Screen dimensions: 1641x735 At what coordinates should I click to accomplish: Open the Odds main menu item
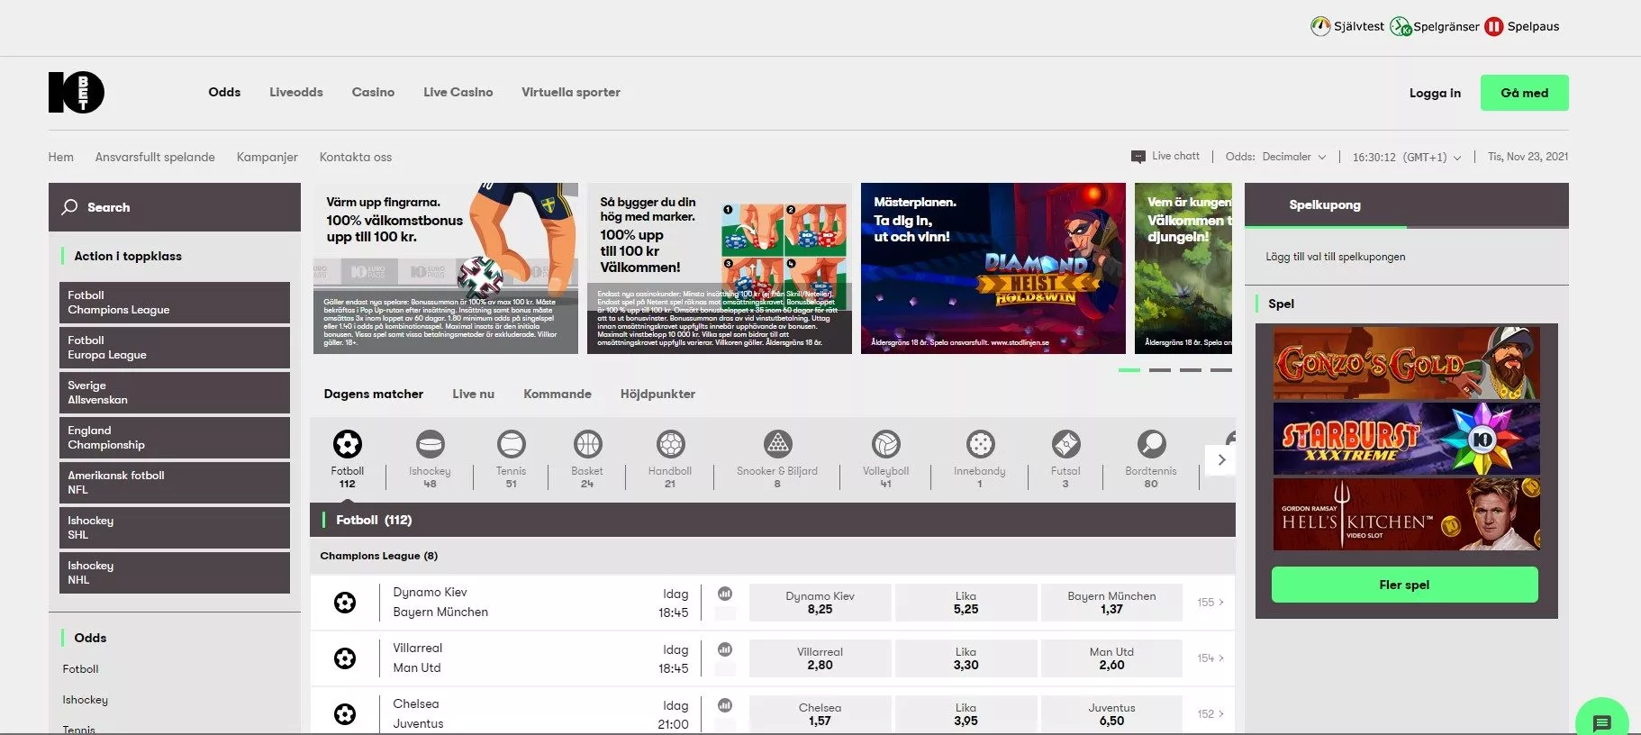coord(224,92)
